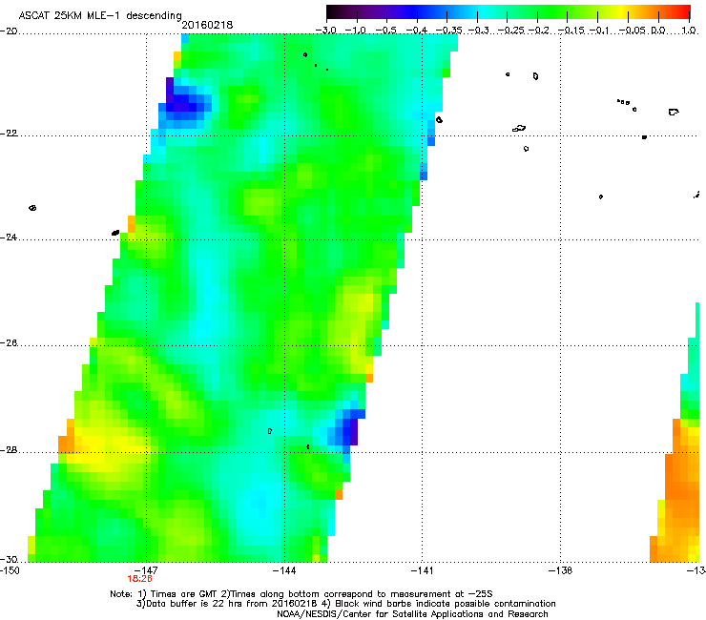Click the '-0.15' color bar label
This screenshot has width=706, height=620.
(571, 31)
